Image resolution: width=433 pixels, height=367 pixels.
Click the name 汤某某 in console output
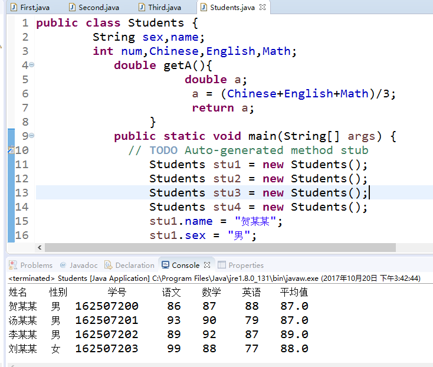click(x=22, y=320)
